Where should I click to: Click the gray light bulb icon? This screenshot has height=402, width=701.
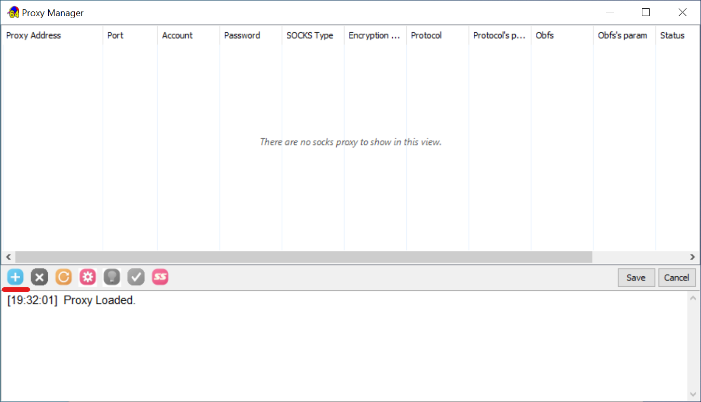[112, 277]
